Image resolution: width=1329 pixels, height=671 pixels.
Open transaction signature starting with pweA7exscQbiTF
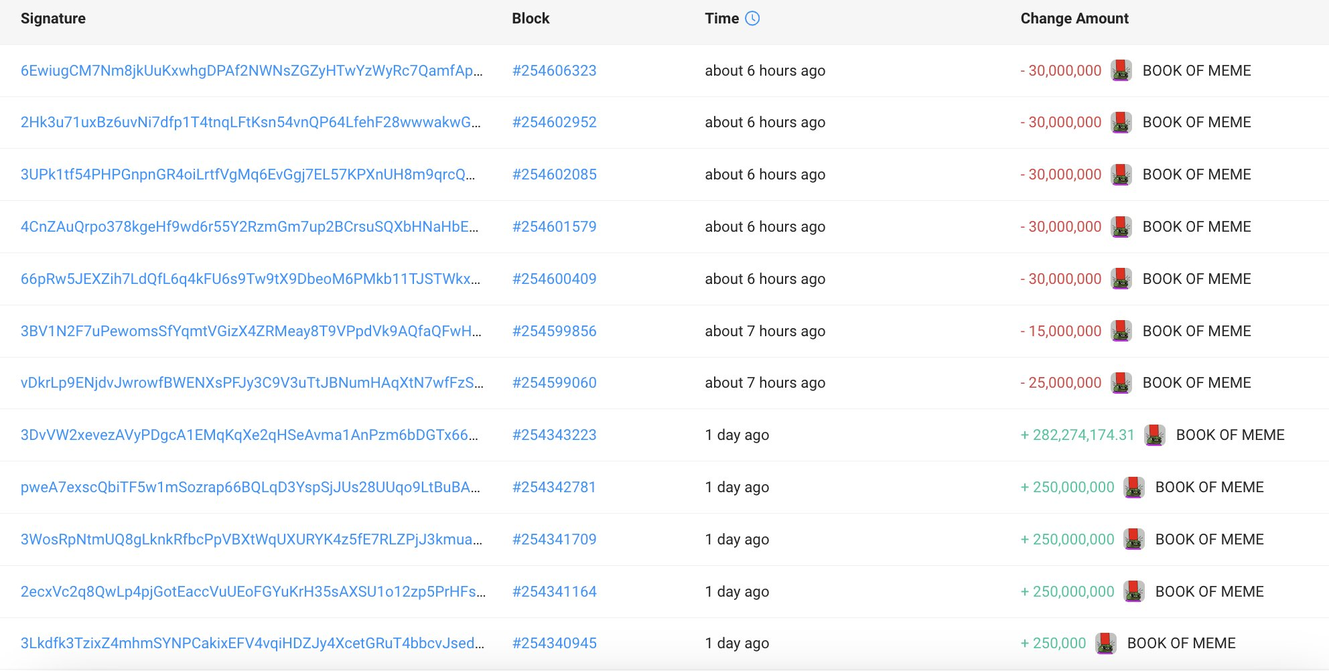click(251, 488)
